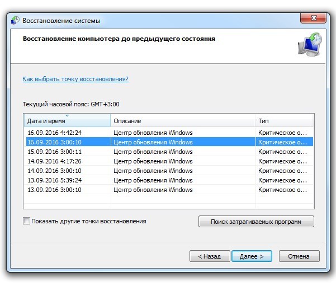This screenshot has width=336, height=286.
Task: Sort by 'Описание' column header
Action: point(182,121)
